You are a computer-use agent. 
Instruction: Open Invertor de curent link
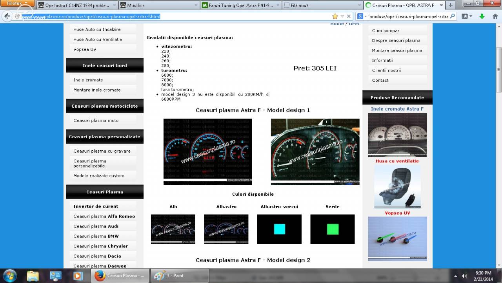(96, 206)
